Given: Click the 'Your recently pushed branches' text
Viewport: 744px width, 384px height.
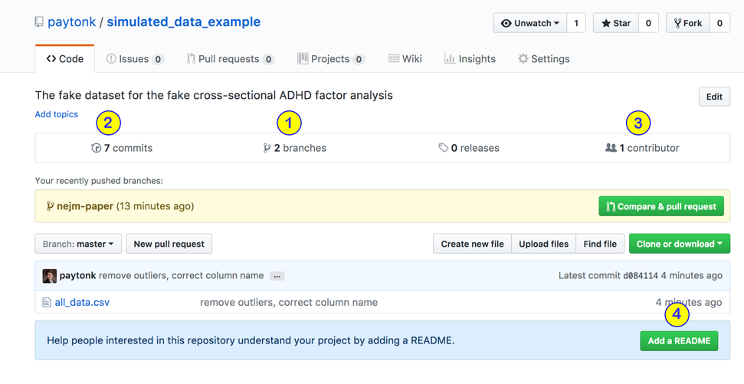Looking at the screenshot, I should (x=99, y=181).
